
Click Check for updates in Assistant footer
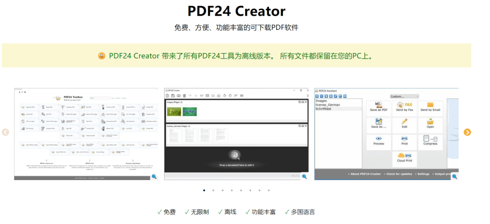coord(399,174)
